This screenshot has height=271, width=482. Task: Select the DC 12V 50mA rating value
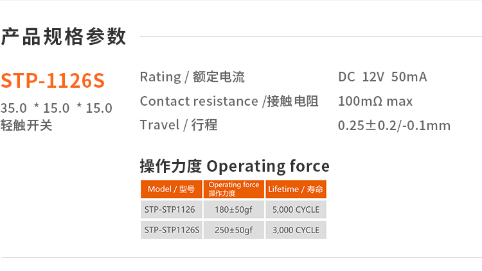[382, 78]
